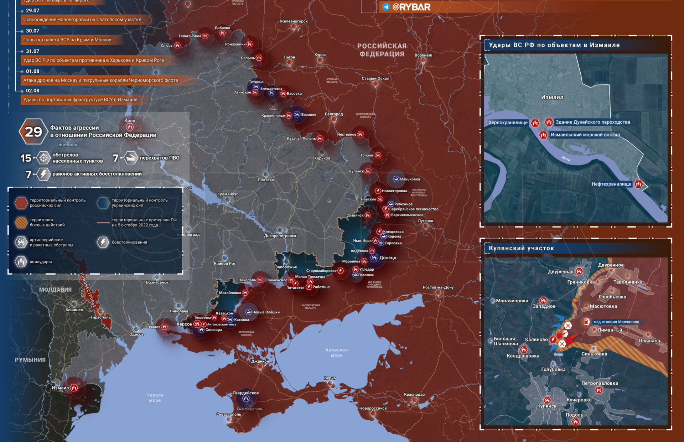The image size is (684, 442).
Task: Click the lightning active clashes icon
Action: [43, 174]
